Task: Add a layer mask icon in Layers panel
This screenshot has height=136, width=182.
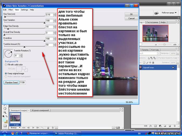Action: [x=155, y=126]
